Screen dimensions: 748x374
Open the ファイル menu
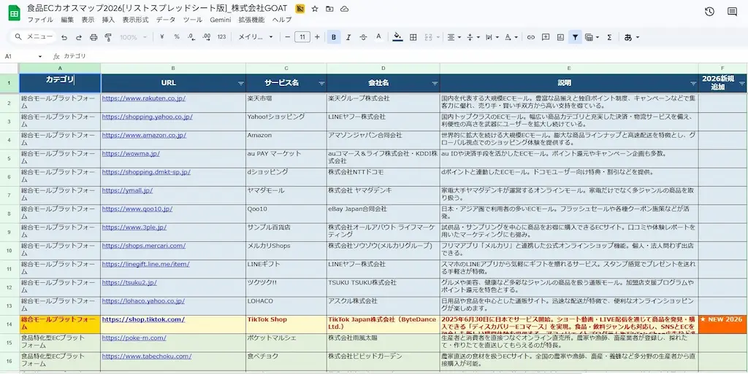[41, 20]
